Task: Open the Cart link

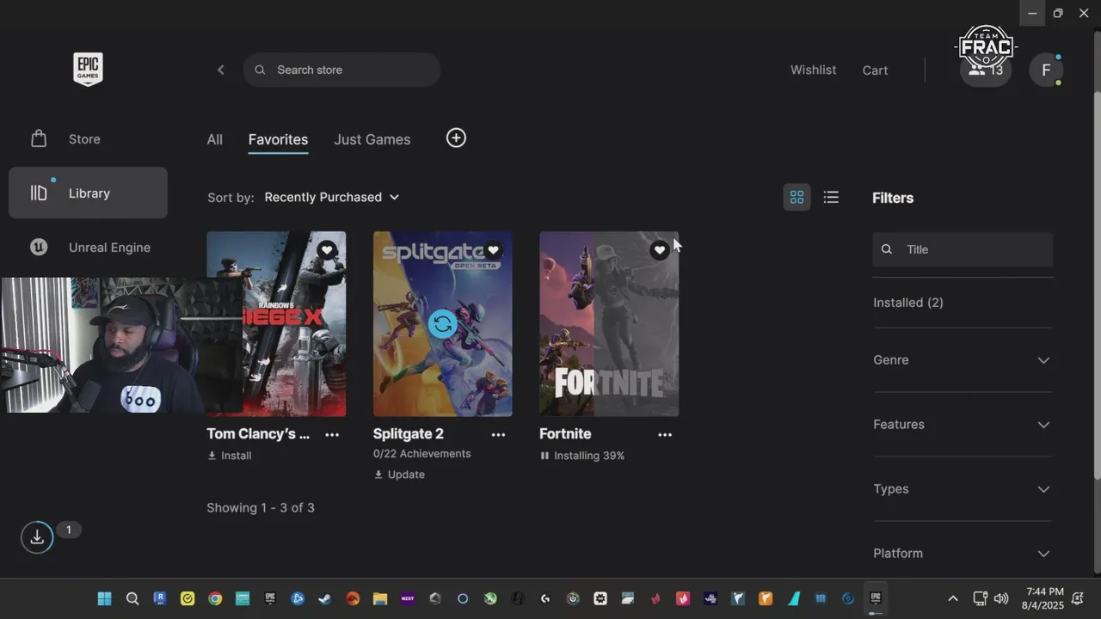Action: (x=875, y=70)
